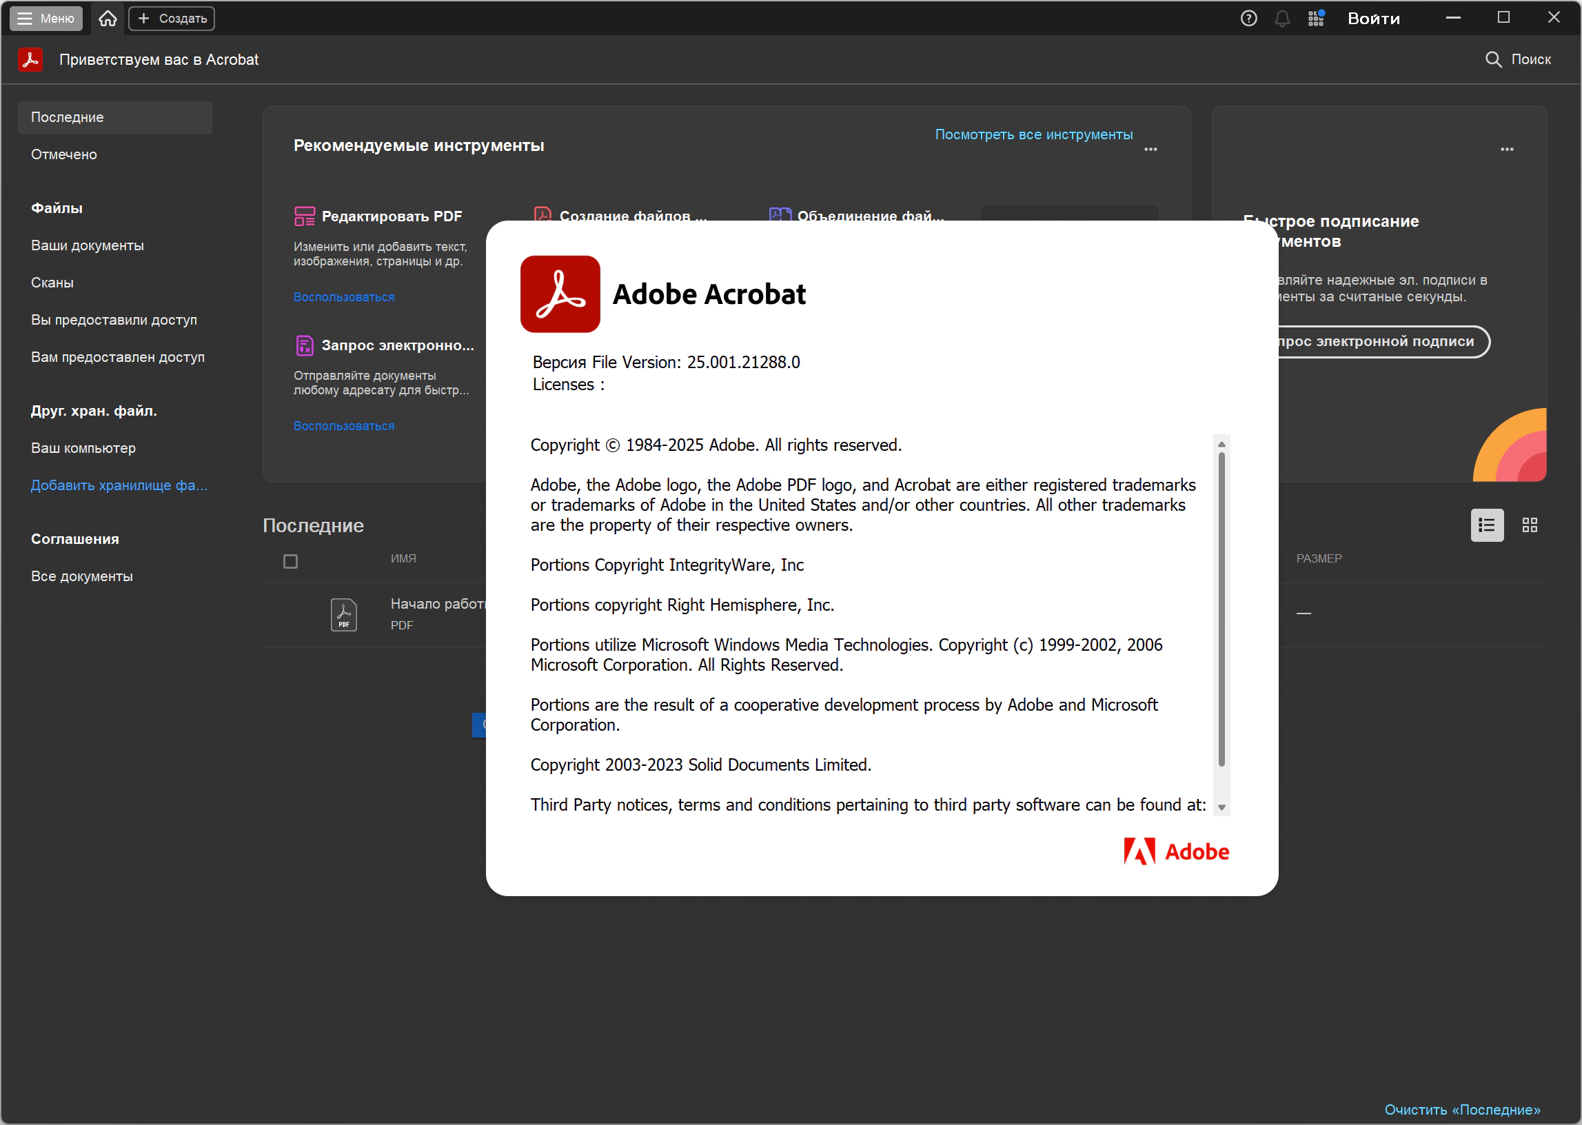Click the notifications bell icon
The image size is (1582, 1125).
pos(1282,19)
